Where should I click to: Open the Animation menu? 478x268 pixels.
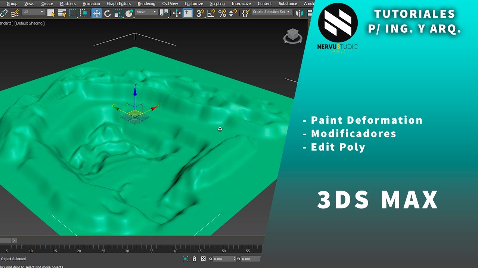click(91, 4)
